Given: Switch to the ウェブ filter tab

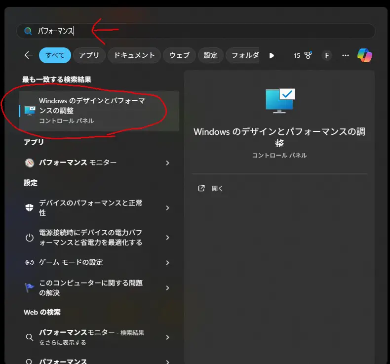Looking at the screenshot, I should click(179, 55).
